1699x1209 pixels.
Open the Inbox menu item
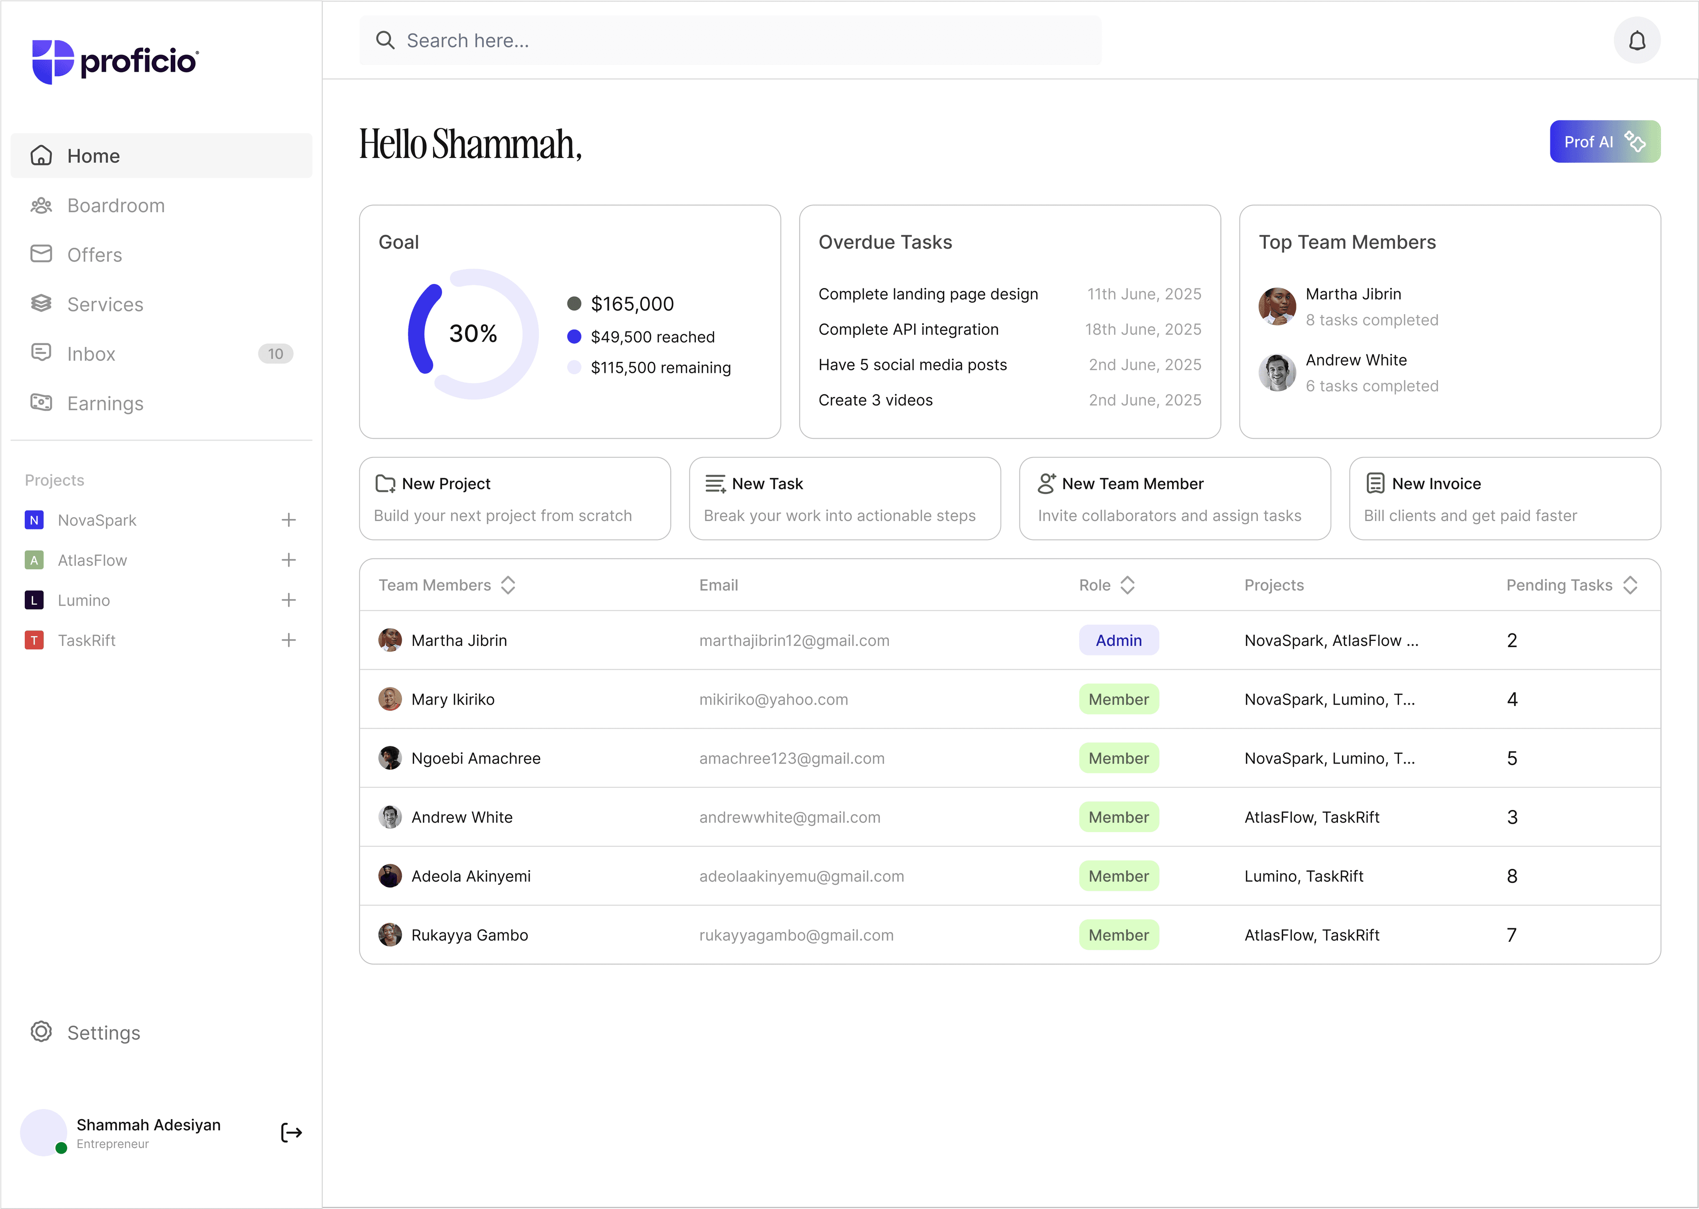pos(91,353)
